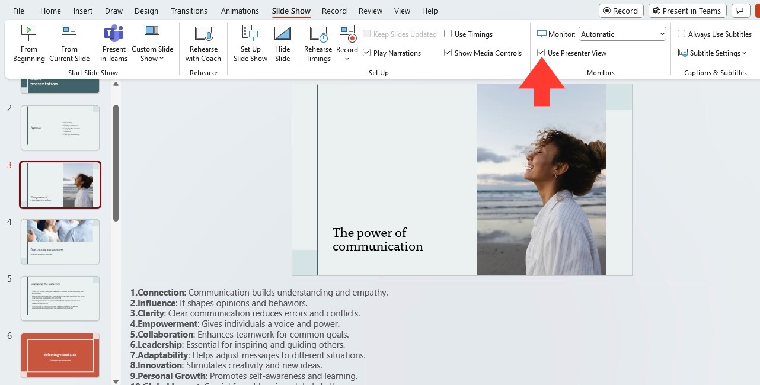Select the Slide Show tab
The image size is (760, 385).
[292, 11]
